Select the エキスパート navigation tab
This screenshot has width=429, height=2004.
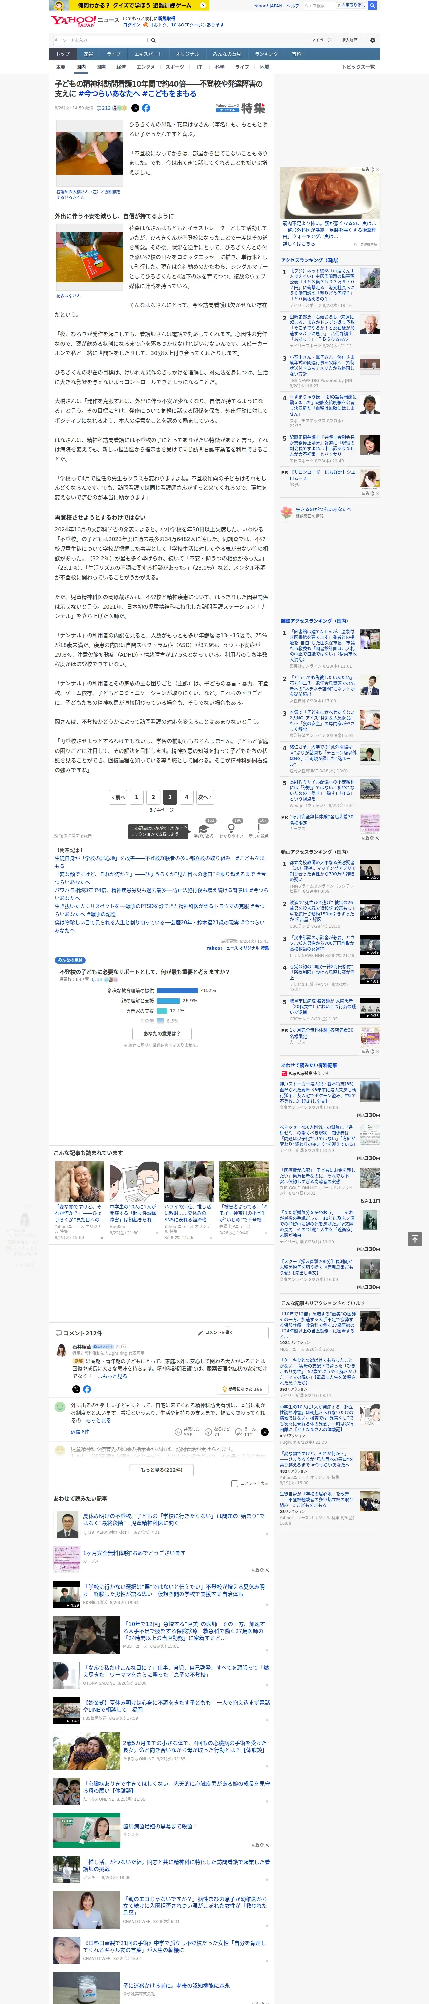(148, 54)
